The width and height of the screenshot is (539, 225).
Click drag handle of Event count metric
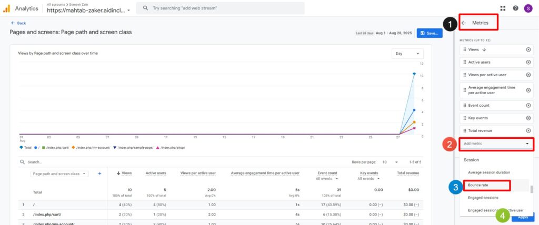click(465, 106)
